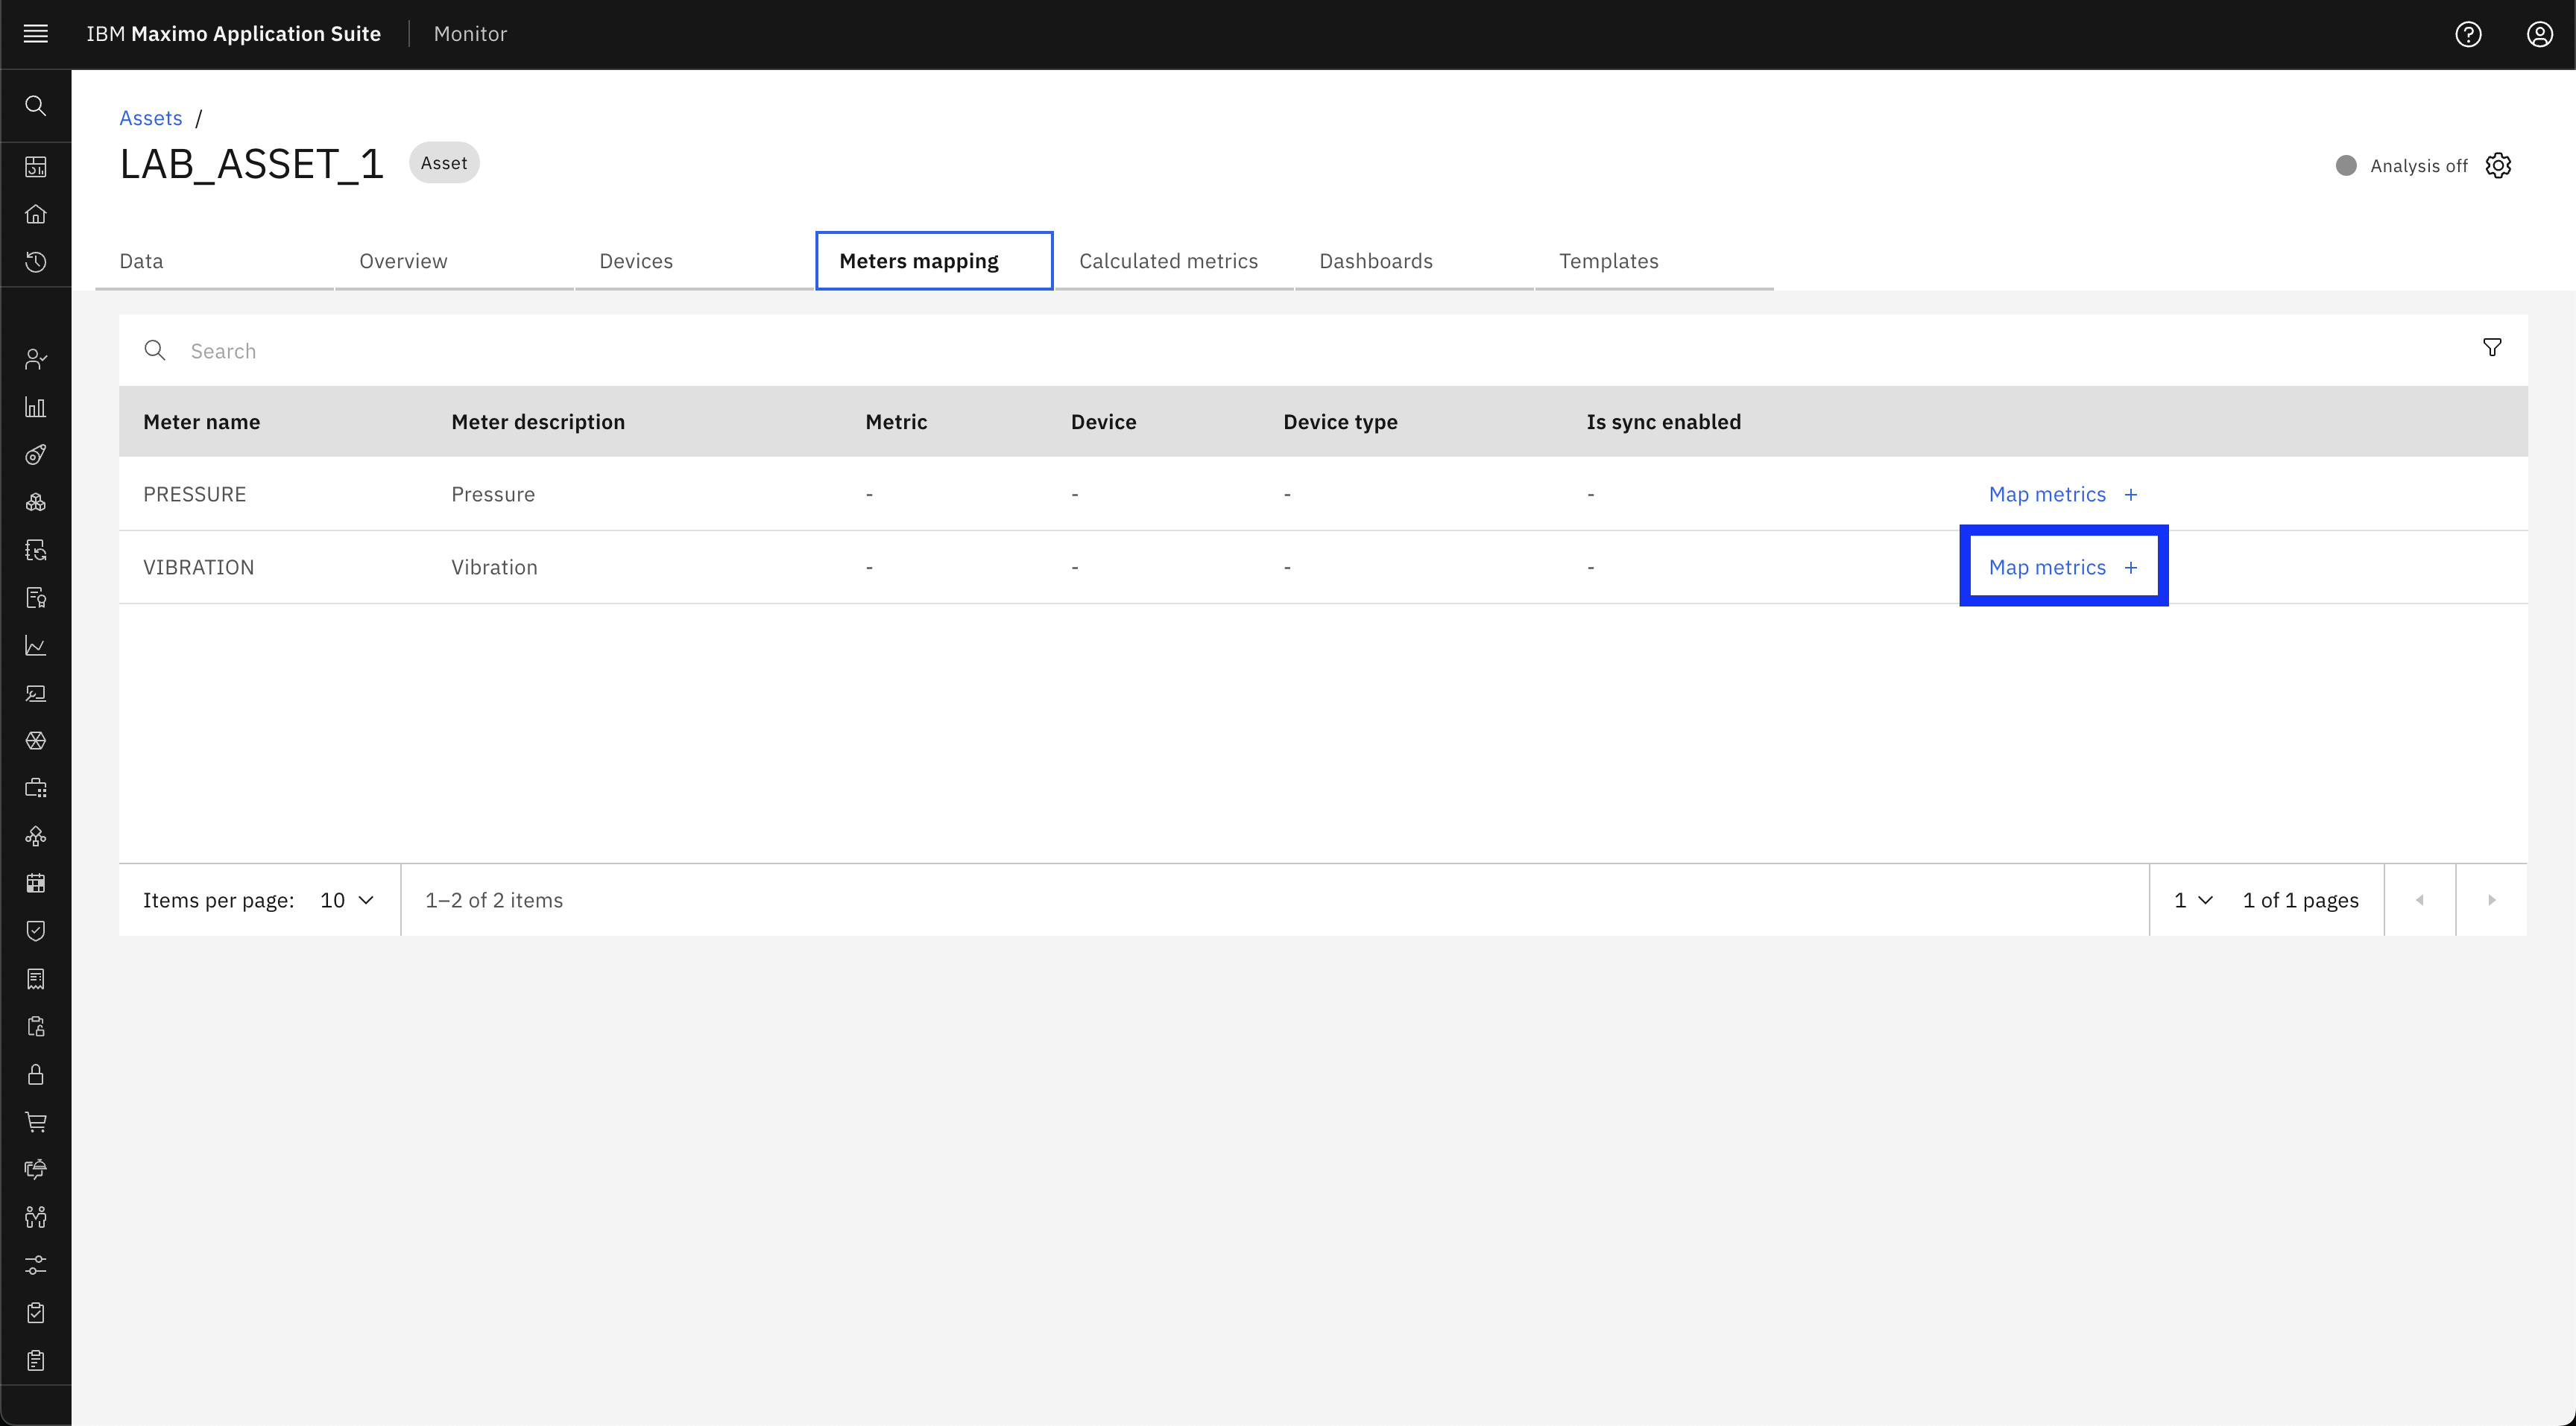
Task: Open the user-with-checkmark sidebar icon
Action: click(x=36, y=360)
